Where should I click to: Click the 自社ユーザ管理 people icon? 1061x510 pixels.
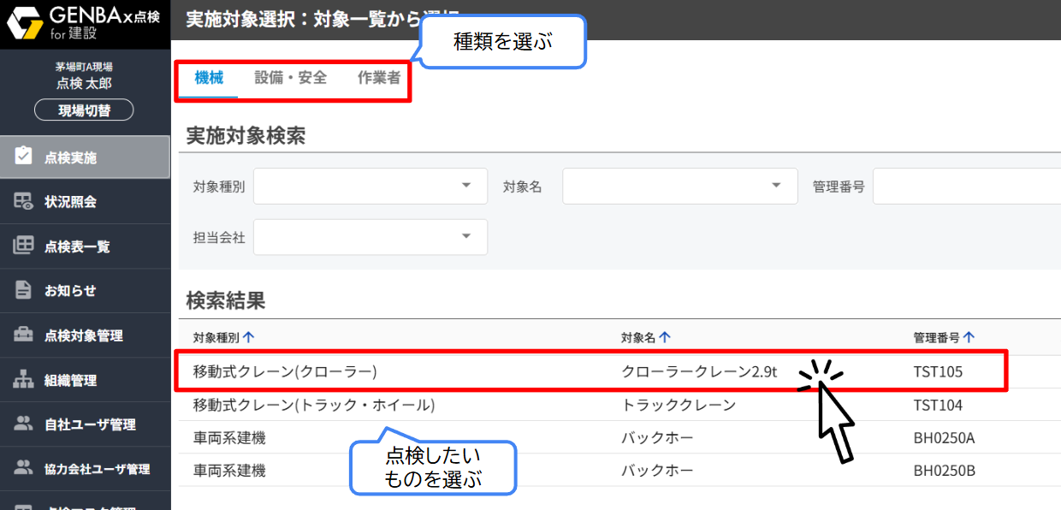23,424
